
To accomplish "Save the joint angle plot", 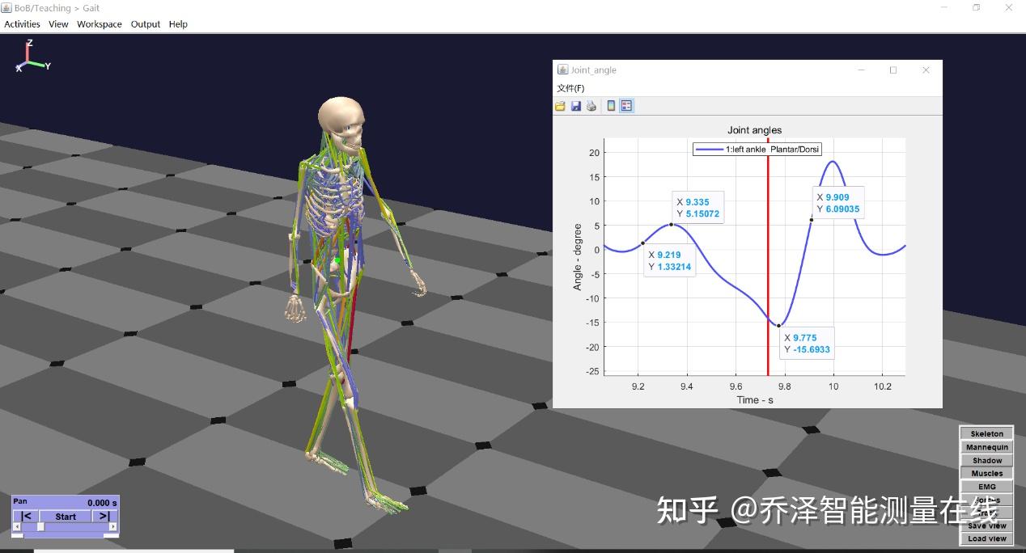I will 576,105.
